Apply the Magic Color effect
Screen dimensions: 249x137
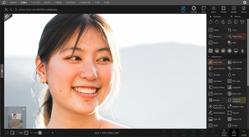coord(236,36)
